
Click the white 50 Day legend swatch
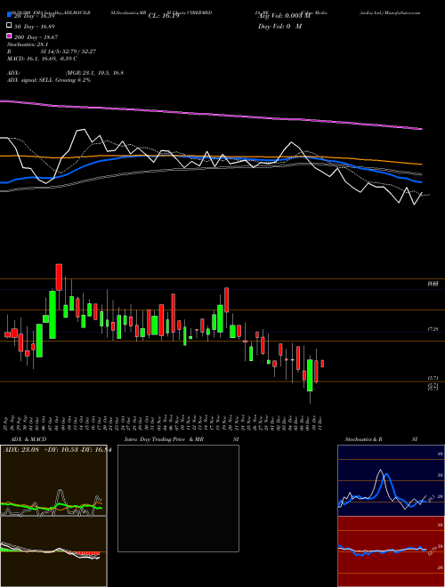(x=10, y=26)
